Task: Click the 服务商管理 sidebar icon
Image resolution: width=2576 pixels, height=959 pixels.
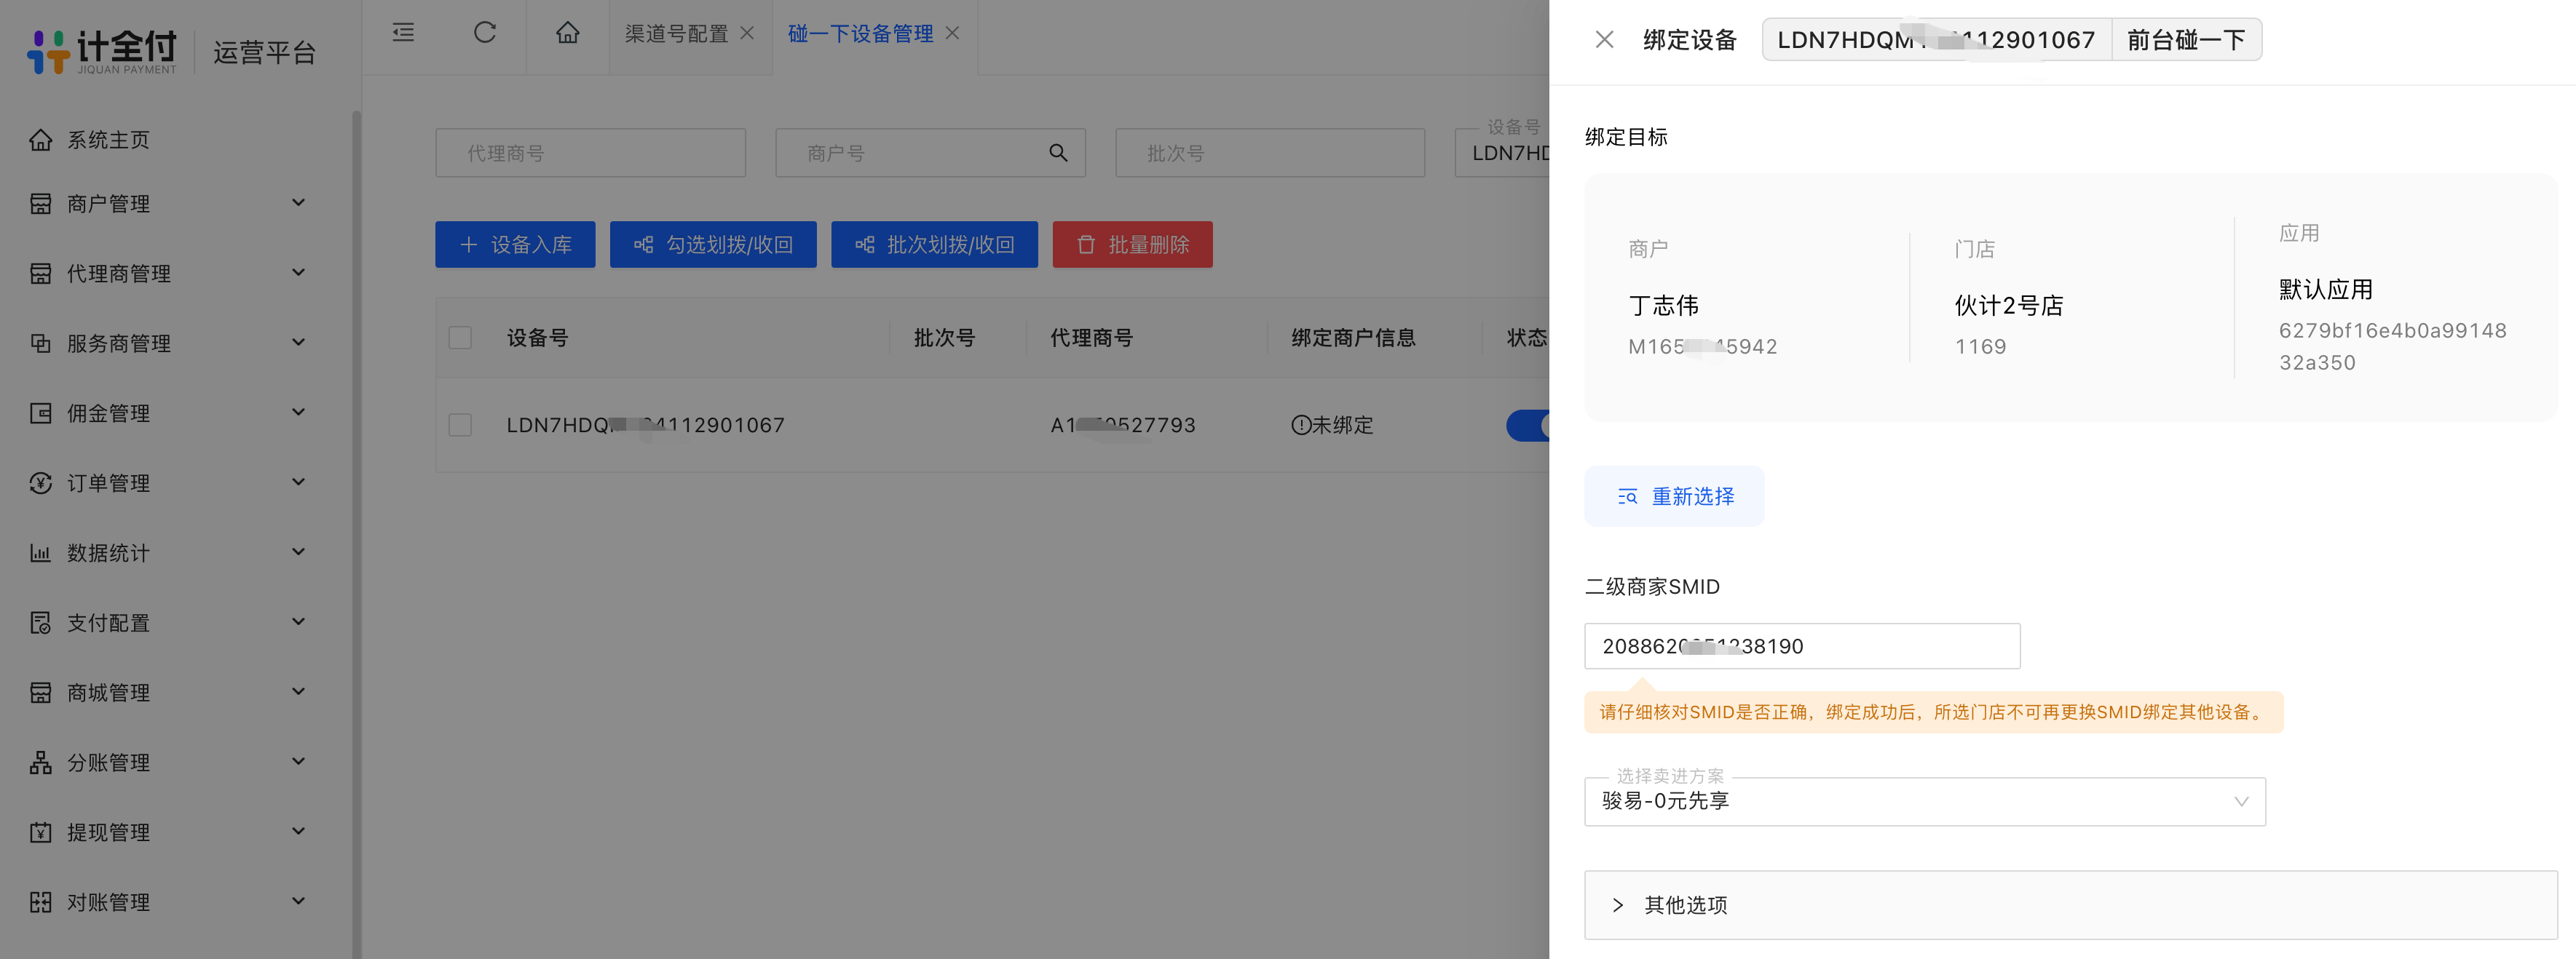Action: (40, 343)
